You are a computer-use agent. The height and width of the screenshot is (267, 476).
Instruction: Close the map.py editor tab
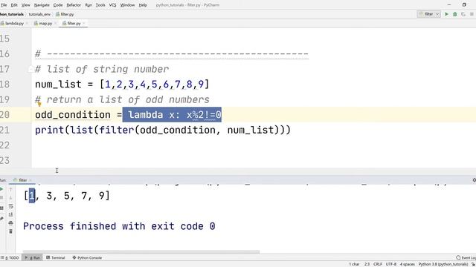click(x=56, y=23)
